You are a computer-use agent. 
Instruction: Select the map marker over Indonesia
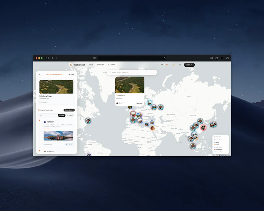[193, 146]
